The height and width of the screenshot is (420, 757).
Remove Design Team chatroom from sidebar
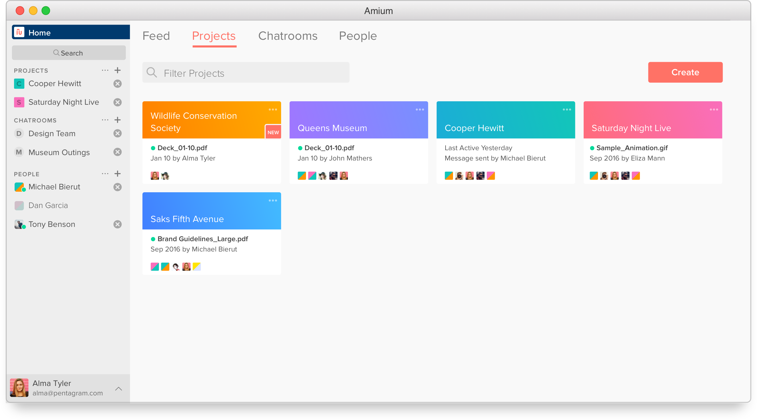(117, 134)
